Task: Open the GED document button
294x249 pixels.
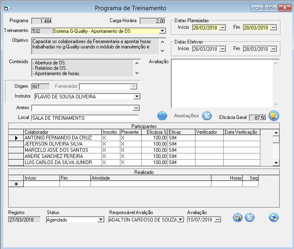Action: tap(162, 116)
